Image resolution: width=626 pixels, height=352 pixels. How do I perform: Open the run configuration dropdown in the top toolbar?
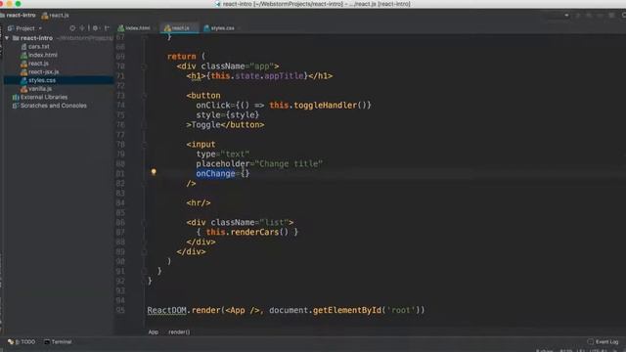(566, 16)
